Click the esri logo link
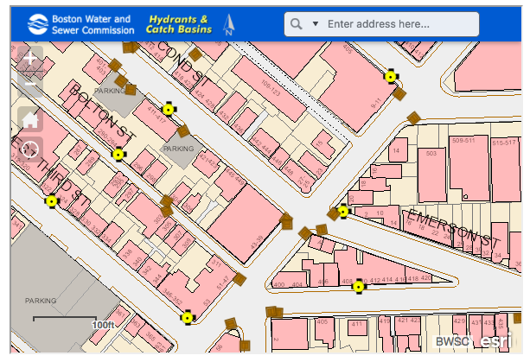 point(494,342)
